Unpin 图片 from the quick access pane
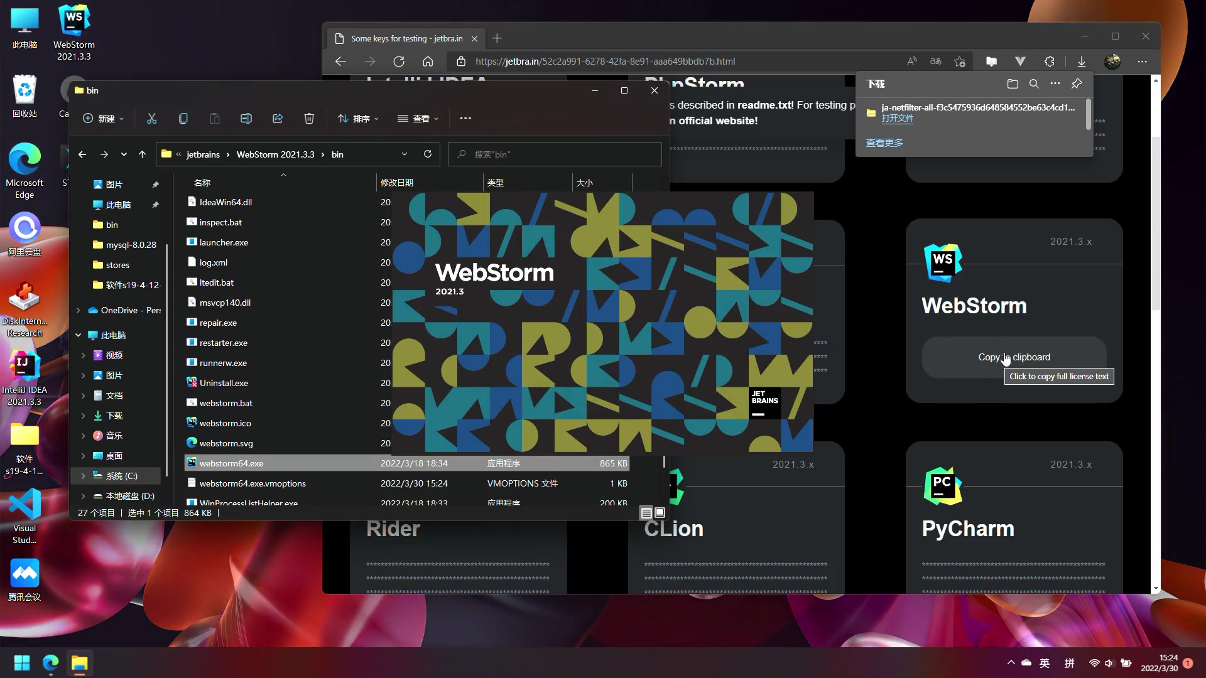Screen dimensions: 1206x678 tap(155, 184)
